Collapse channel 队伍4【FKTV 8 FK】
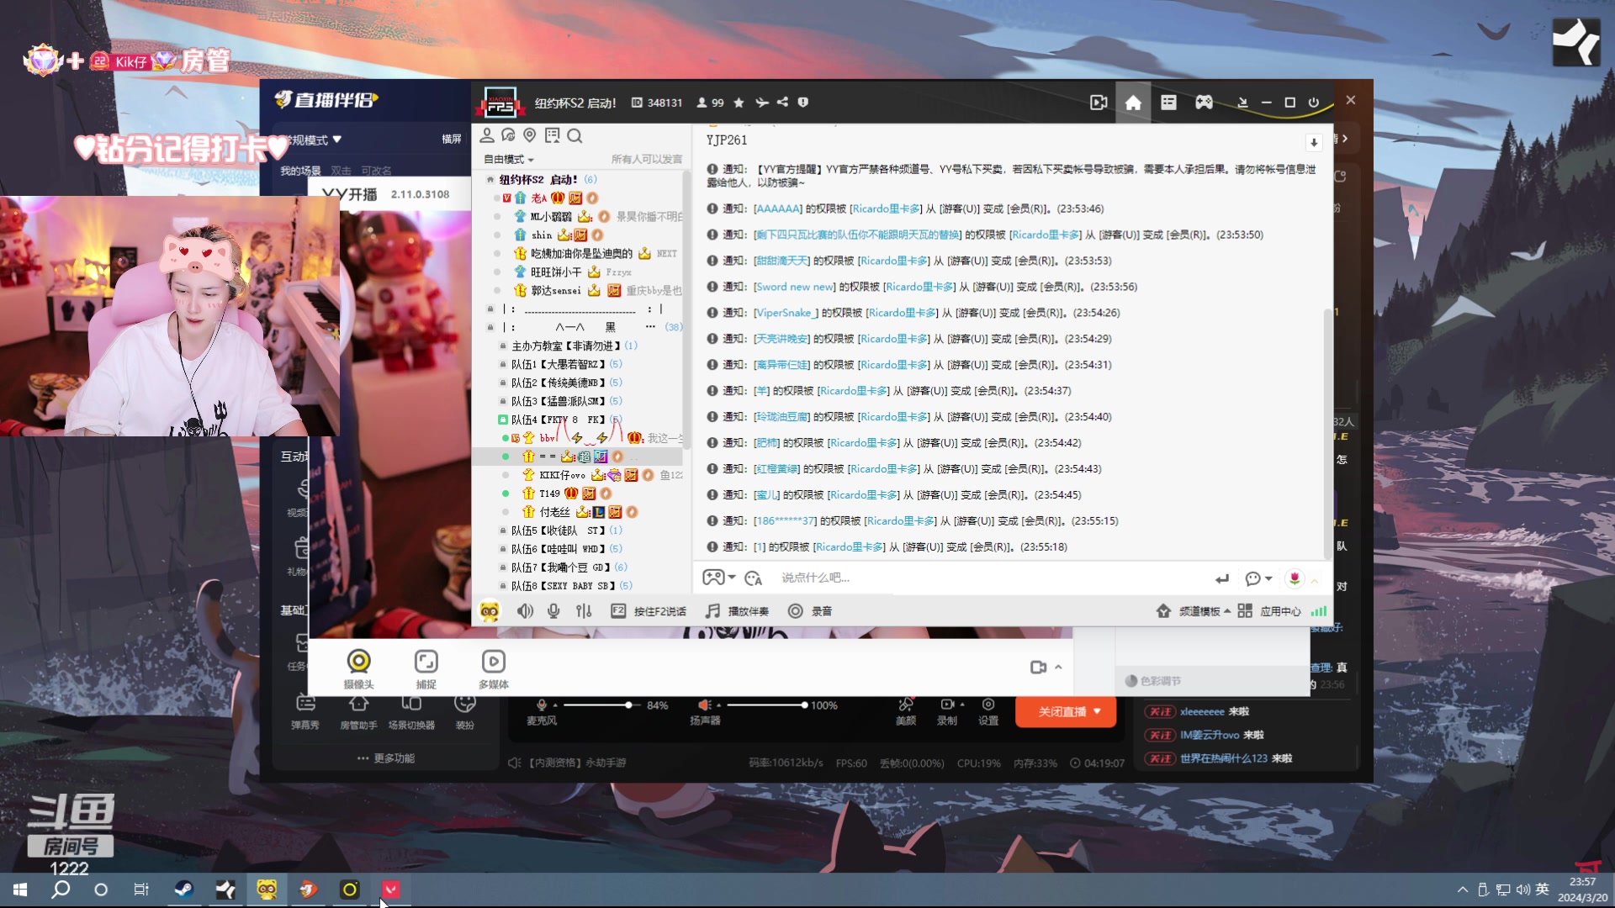1615x908 pixels. 503,420
